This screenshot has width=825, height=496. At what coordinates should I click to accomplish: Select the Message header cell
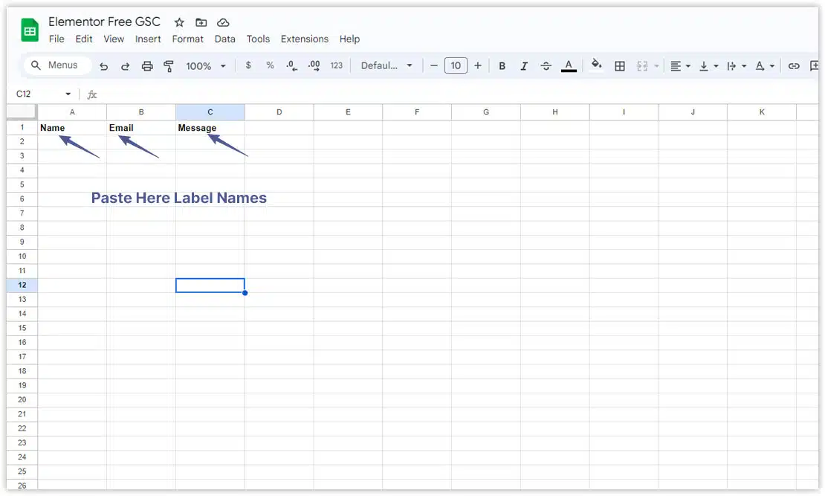tap(210, 128)
